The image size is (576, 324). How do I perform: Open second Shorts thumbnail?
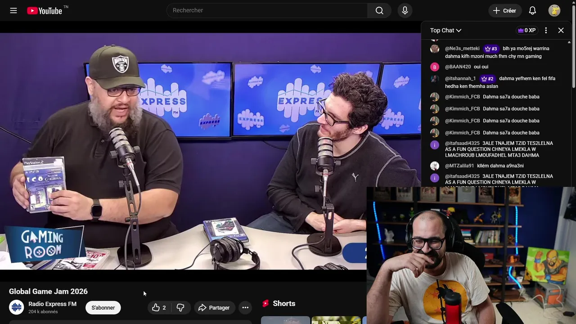[336, 320]
